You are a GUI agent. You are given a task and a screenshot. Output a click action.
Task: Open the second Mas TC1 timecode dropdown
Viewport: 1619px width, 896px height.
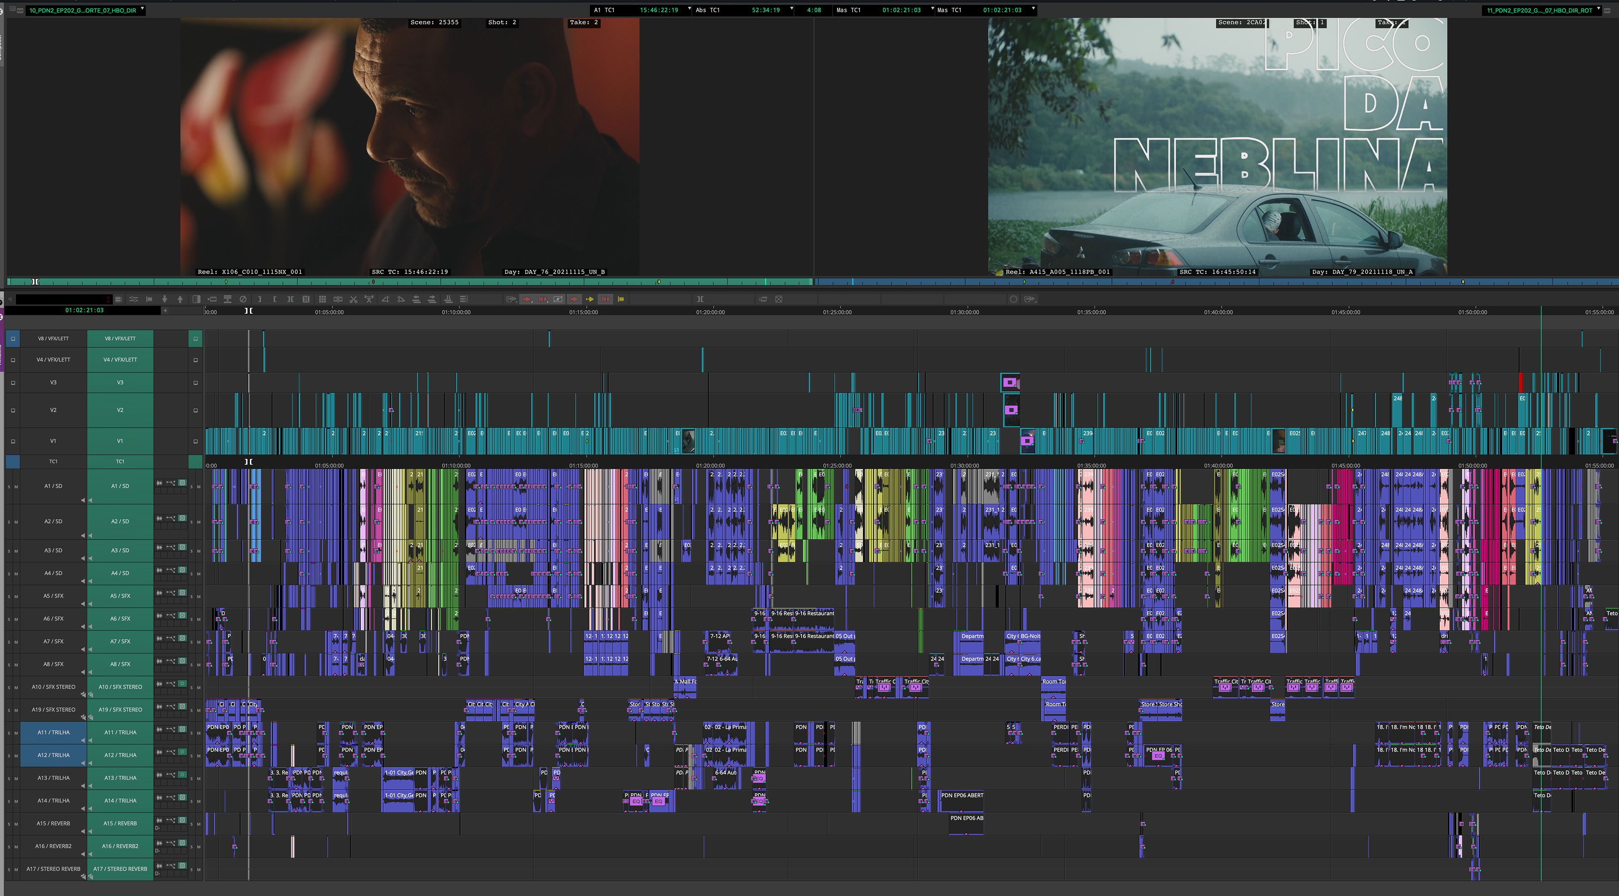[x=1033, y=9]
